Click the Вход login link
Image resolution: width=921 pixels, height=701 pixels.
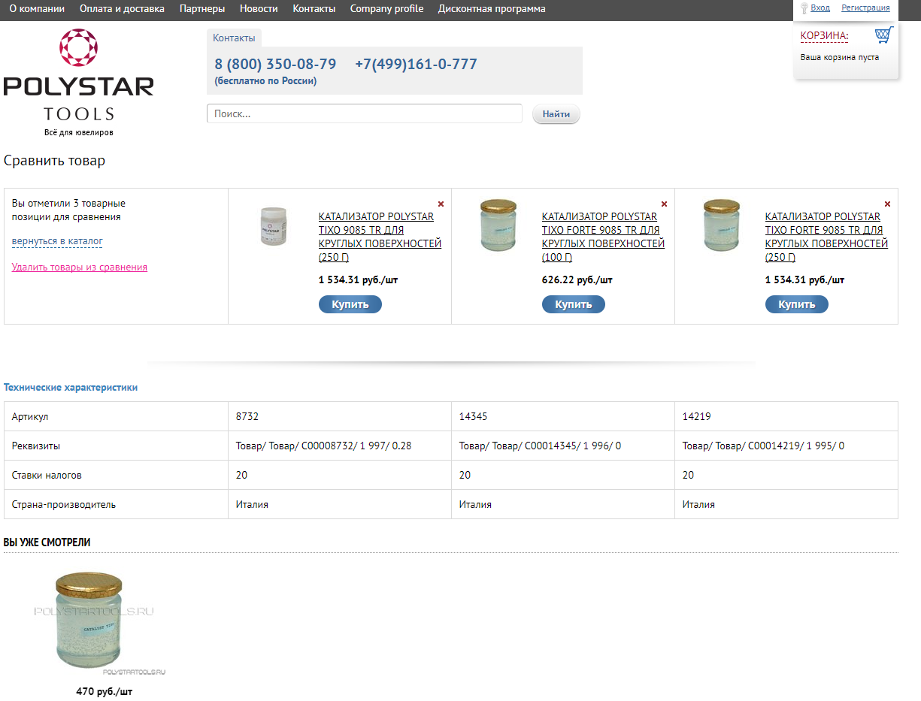[820, 8]
